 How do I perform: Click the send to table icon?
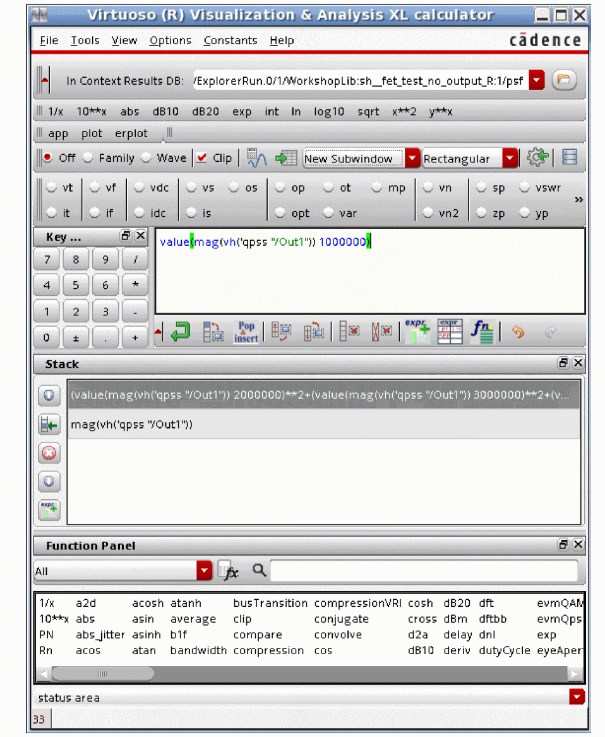286,158
